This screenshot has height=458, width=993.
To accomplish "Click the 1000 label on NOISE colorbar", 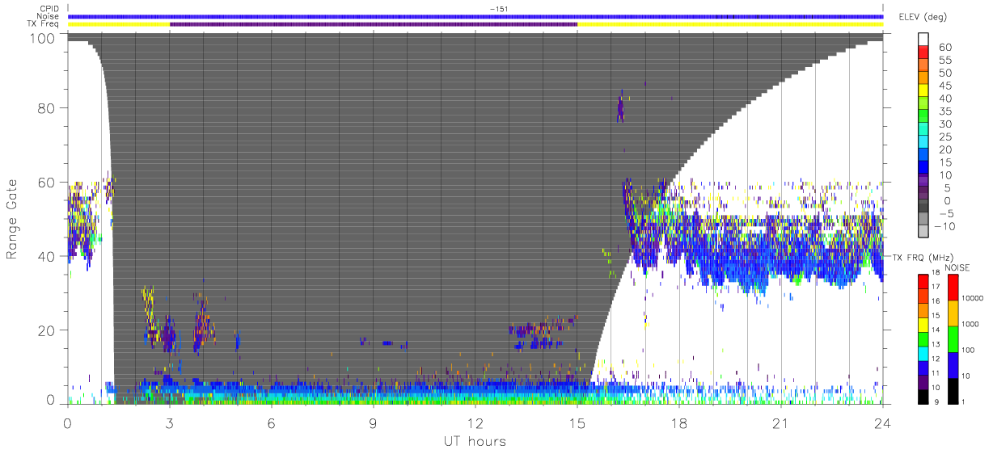I will coord(969,324).
